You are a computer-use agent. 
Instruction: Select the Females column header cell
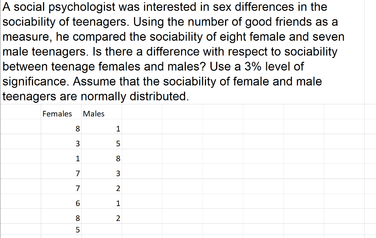61,112
